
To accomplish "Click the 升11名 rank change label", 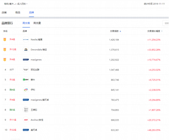I will point(13,120).
